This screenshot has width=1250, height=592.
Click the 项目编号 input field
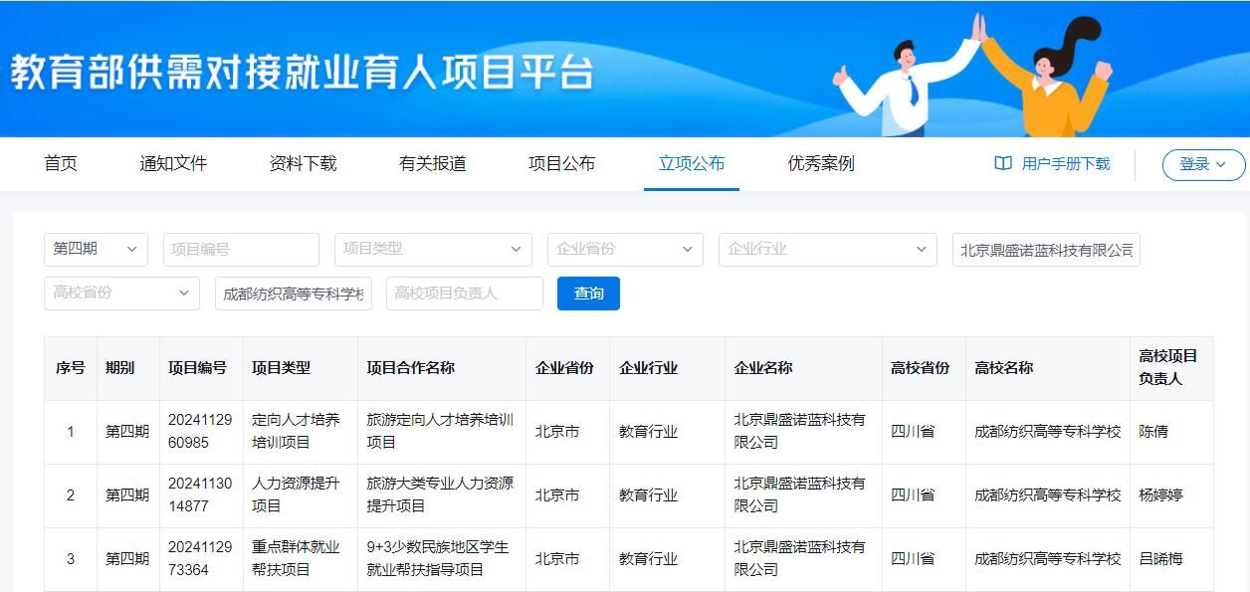click(241, 250)
